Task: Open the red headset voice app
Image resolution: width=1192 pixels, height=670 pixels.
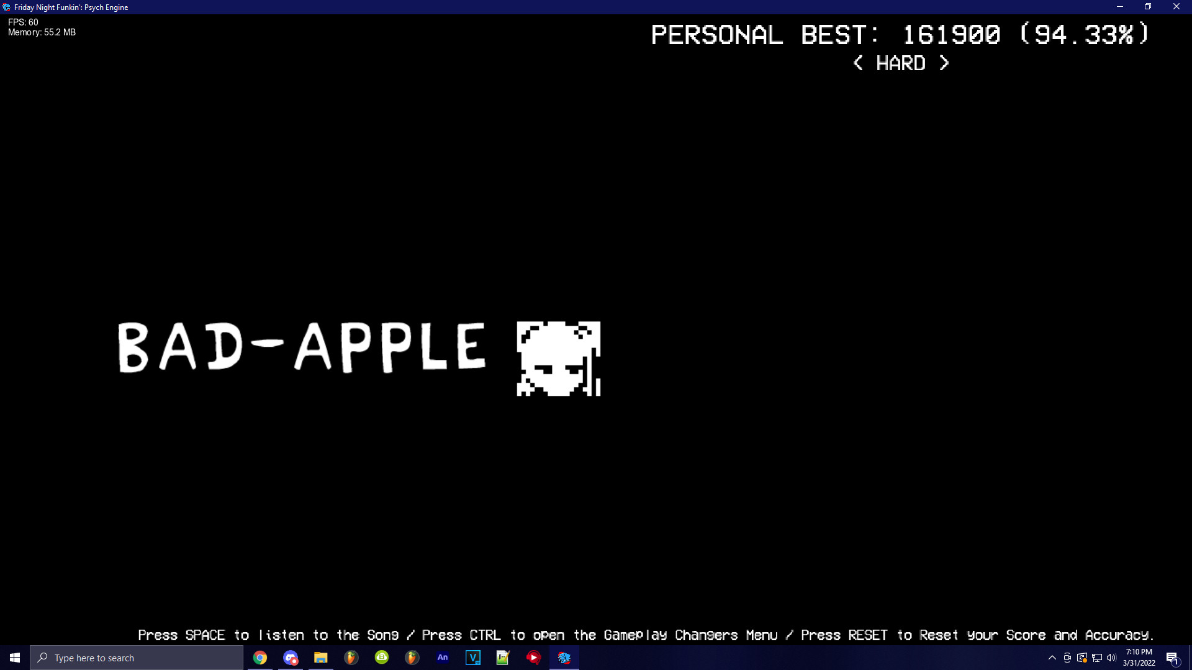Action: (533, 658)
